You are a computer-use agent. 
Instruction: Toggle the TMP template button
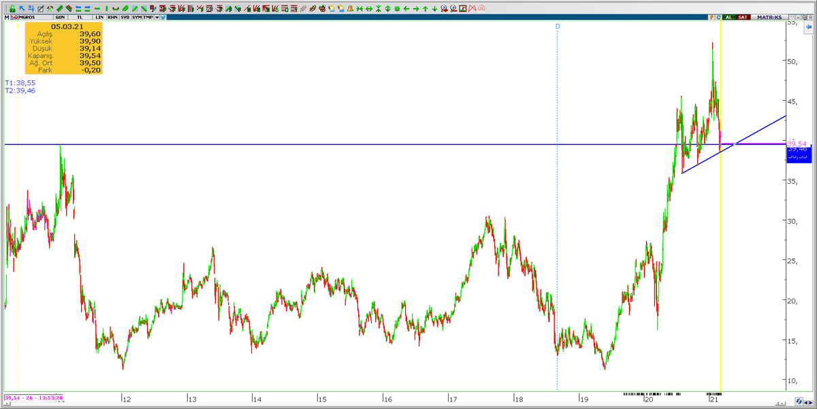148,17
